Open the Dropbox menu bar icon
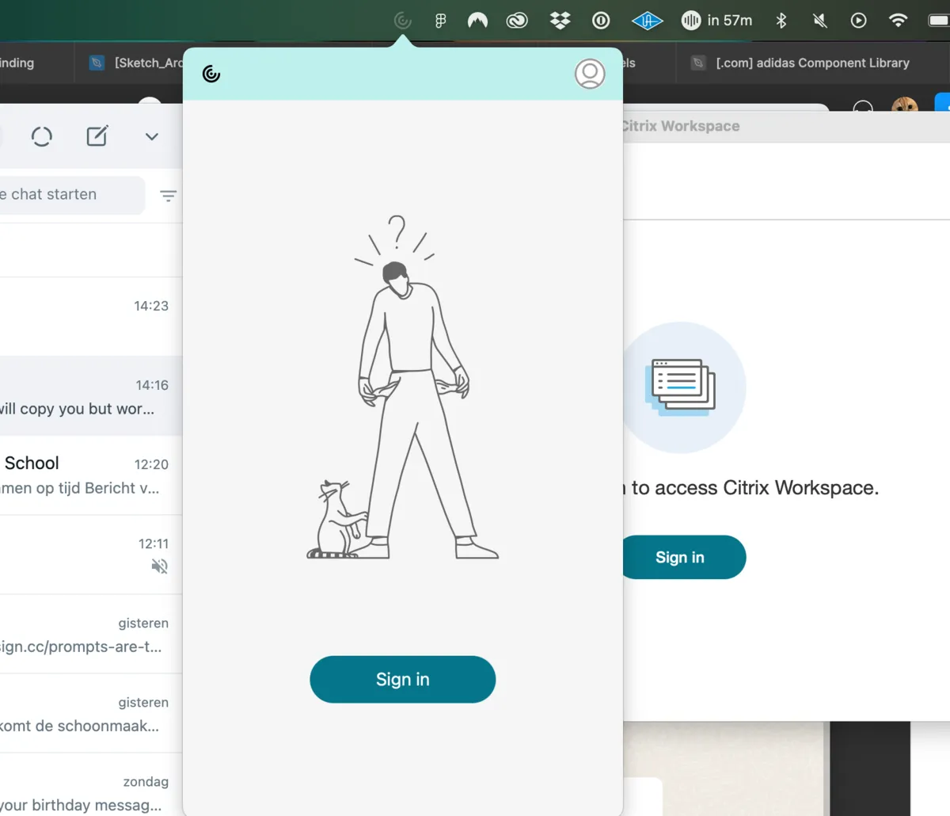The image size is (950, 816). 560,21
